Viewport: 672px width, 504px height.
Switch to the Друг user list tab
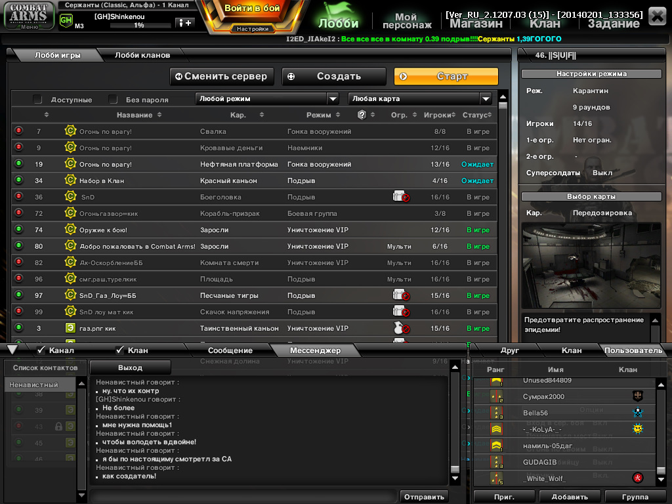pos(509,350)
